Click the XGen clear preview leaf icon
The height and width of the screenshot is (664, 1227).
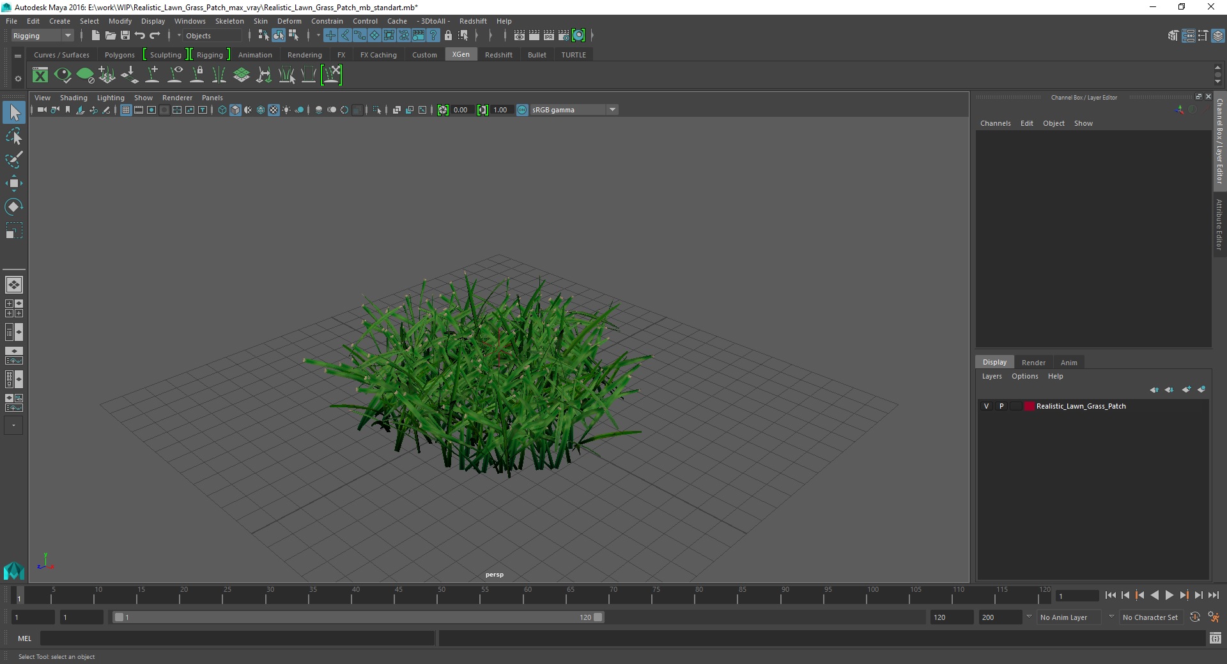click(x=85, y=75)
